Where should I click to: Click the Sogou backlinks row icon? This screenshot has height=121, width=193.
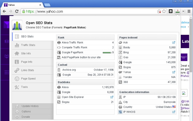pyautogui.click(x=59, y=102)
